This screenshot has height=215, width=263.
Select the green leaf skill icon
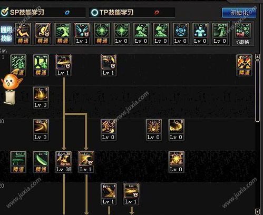coord(41,162)
